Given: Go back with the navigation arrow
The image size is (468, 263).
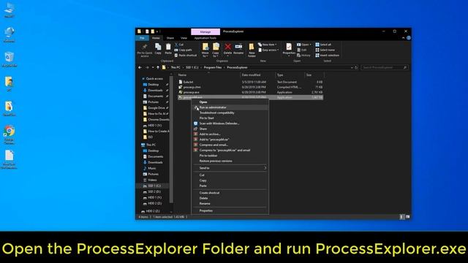Looking at the screenshot, I should pos(140,68).
